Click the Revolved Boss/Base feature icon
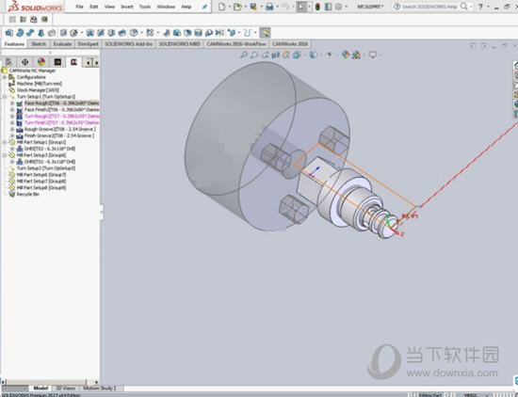This screenshot has height=397, width=518. [x=20, y=32]
